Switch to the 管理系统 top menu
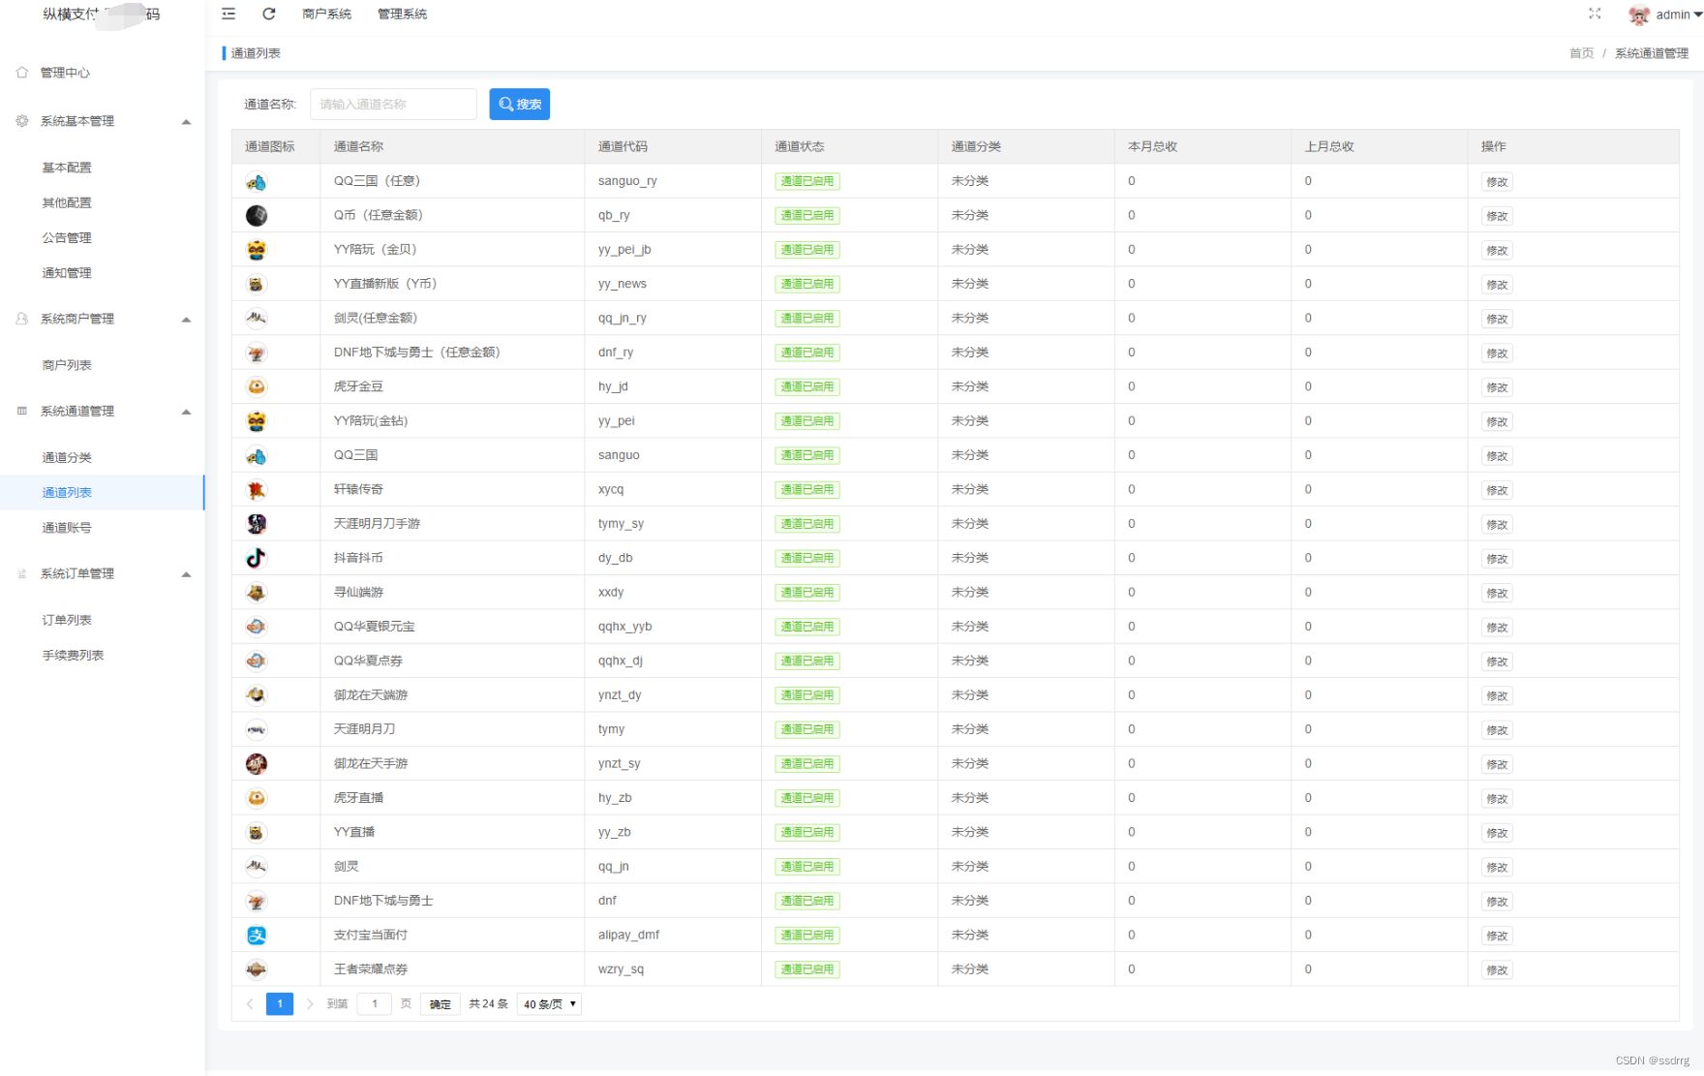 click(x=402, y=15)
